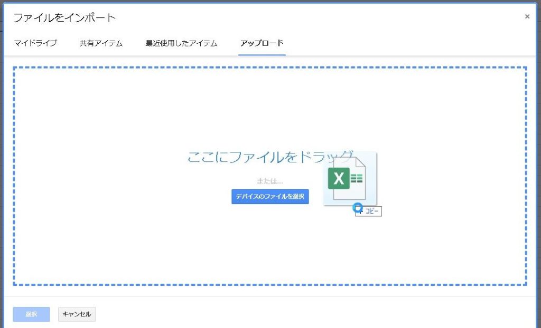The height and width of the screenshot is (328, 541).
Task: Click the green X Excel logo
Action: tap(338, 179)
